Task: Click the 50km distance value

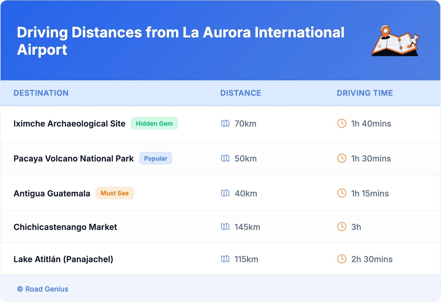Action: click(x=246, y=159)
